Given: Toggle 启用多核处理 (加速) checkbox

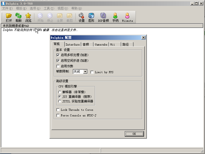Looking at the screenshot, I should [58, 55].
